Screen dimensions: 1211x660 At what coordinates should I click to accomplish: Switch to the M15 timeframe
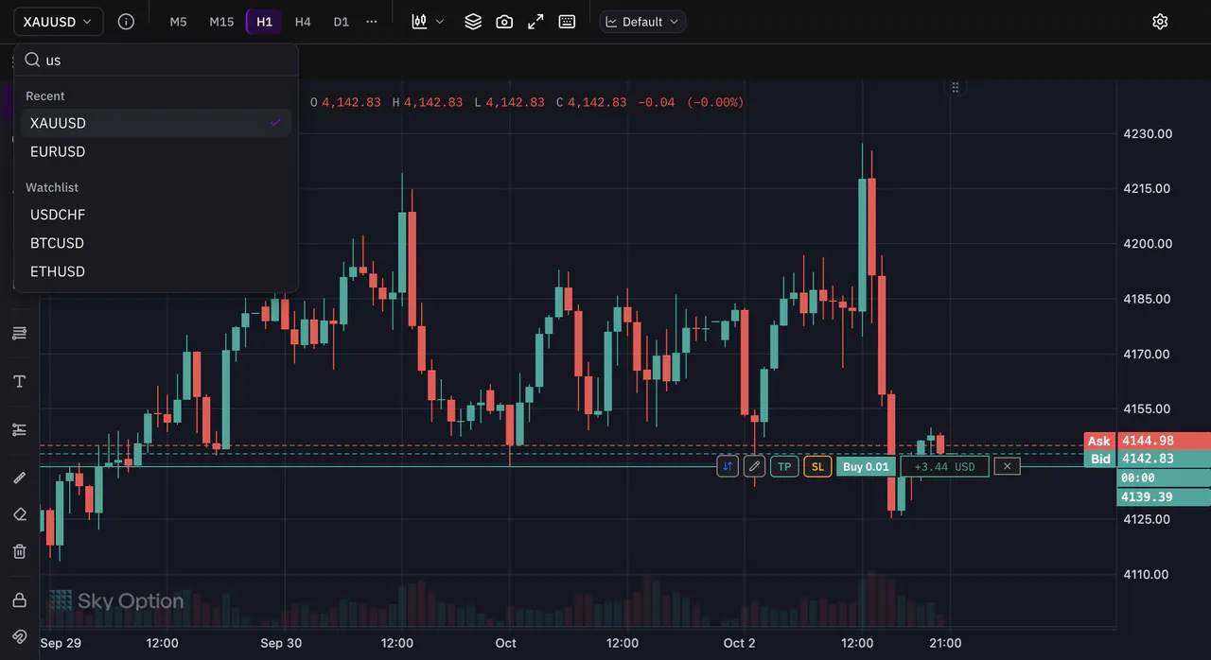pos(221,22)
